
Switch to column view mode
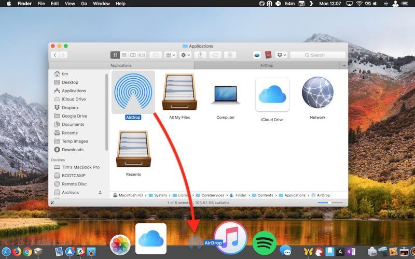(133, 55)
